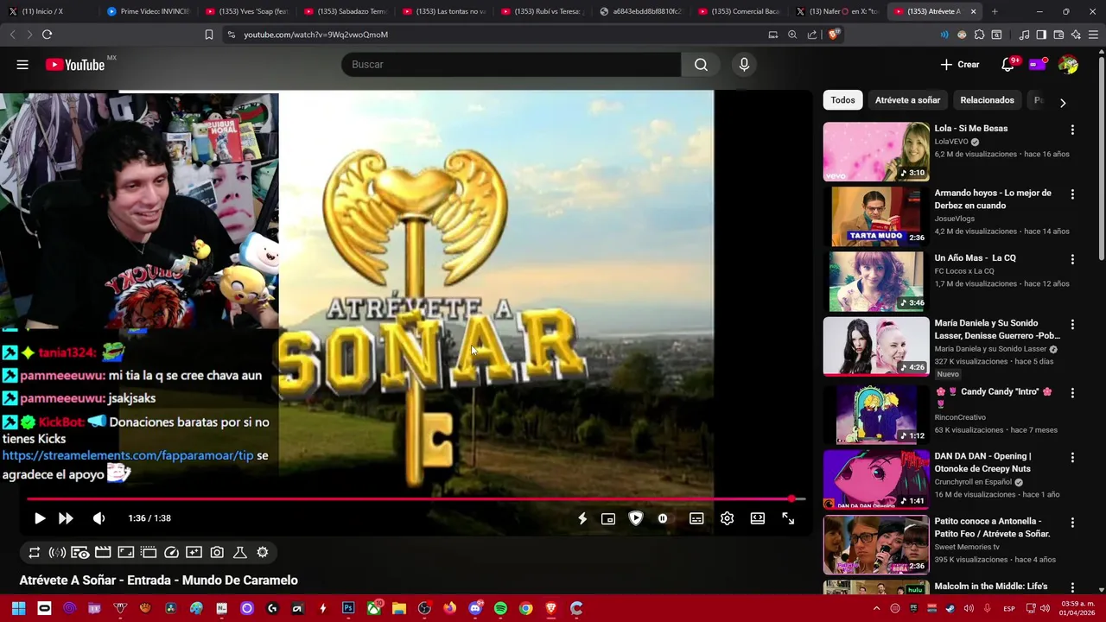
Task: Click the speedometer playback speed icon
Action: click(171, 553)
